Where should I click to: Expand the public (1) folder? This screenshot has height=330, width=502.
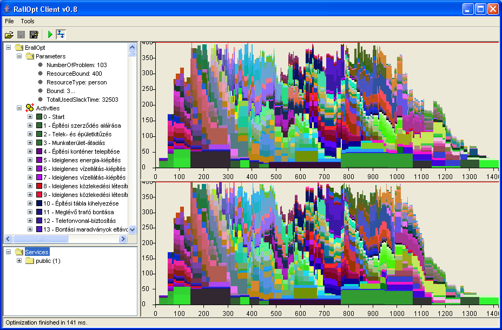pos(19,261)
